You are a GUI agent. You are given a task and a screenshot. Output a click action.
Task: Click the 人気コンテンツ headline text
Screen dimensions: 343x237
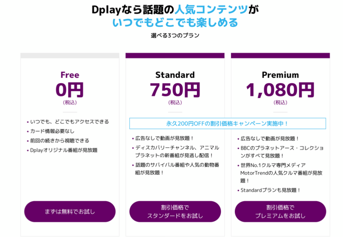211,9
